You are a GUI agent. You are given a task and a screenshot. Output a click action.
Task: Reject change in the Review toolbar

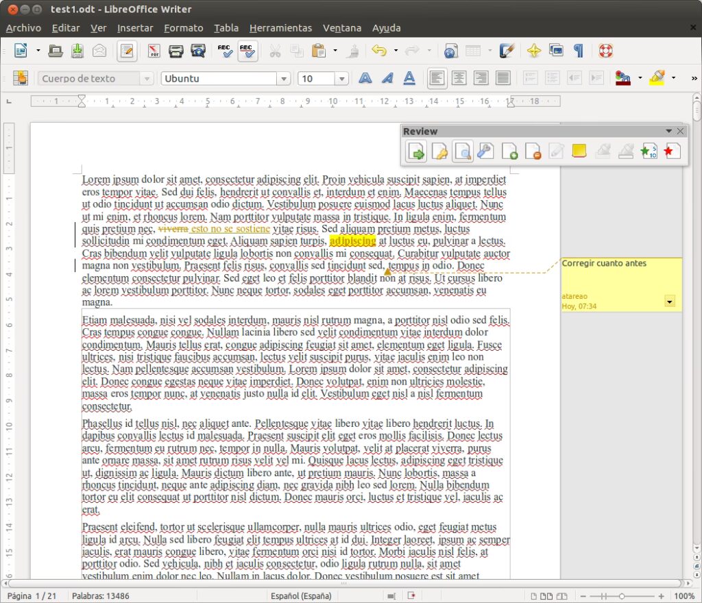533,151
